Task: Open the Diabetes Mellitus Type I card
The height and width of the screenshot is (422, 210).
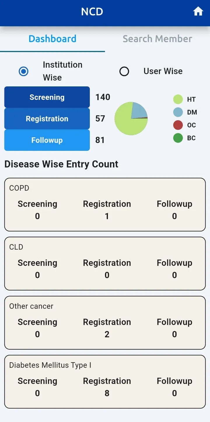Action: [105, 382]
